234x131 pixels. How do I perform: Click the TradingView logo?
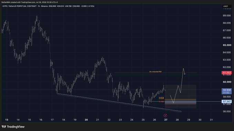(x=13, y=127)
